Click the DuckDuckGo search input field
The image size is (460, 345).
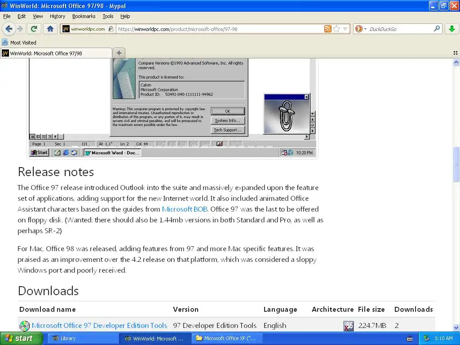click(400, 29)
